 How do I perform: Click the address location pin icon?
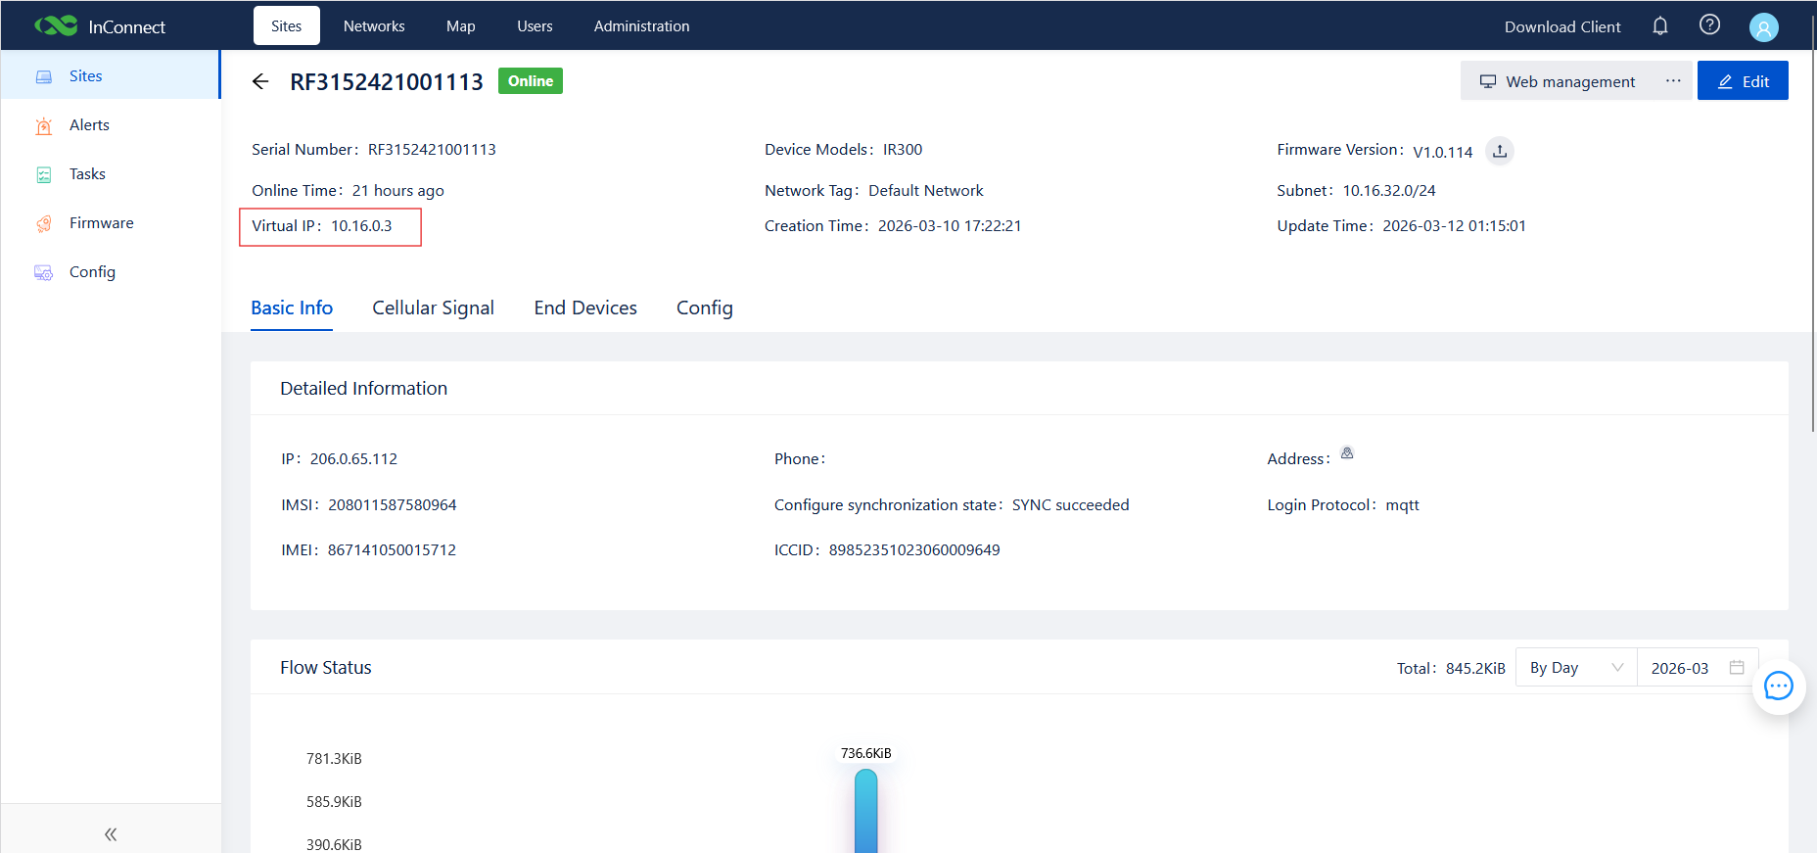[1347, 453]
